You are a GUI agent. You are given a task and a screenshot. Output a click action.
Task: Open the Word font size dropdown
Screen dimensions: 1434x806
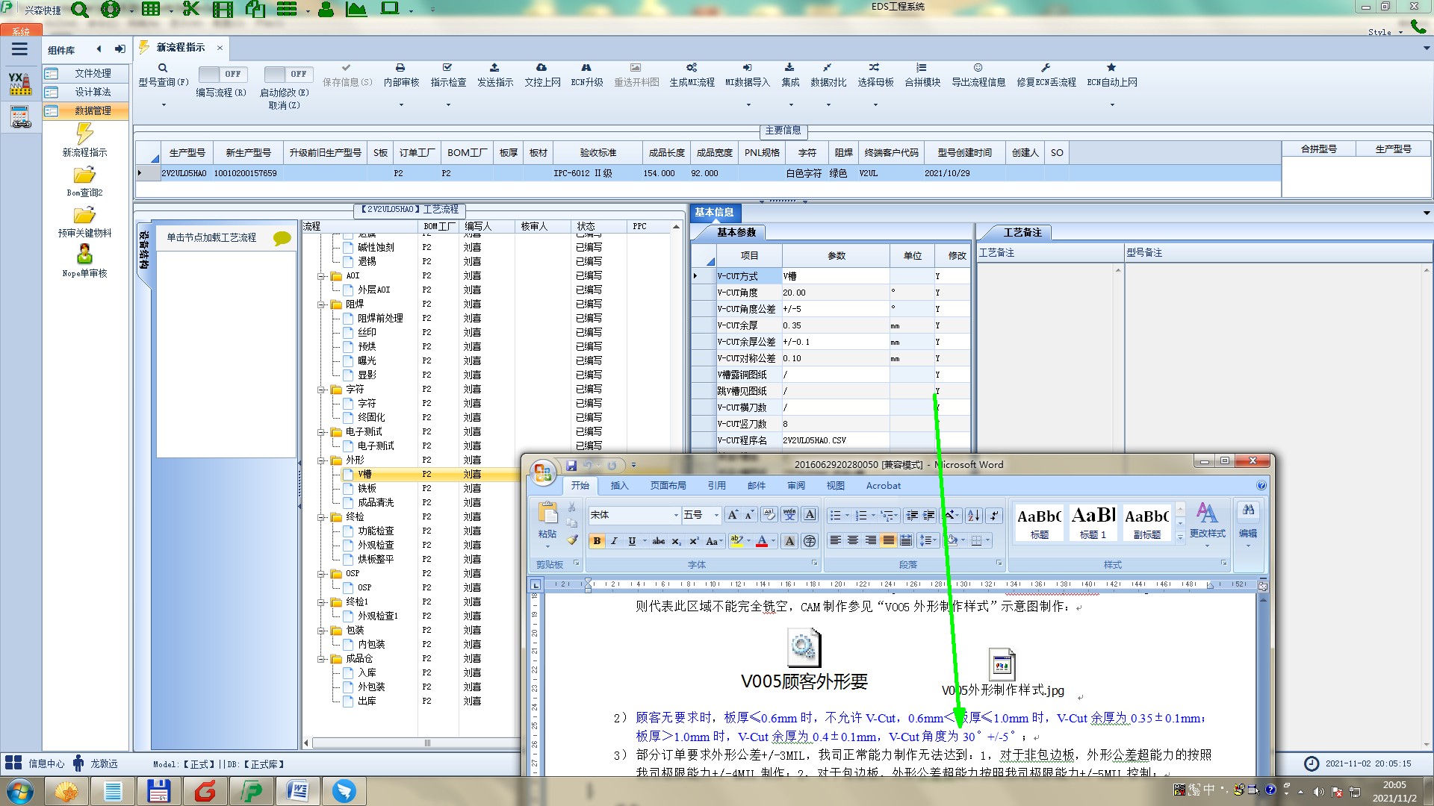tap(716, 515)
